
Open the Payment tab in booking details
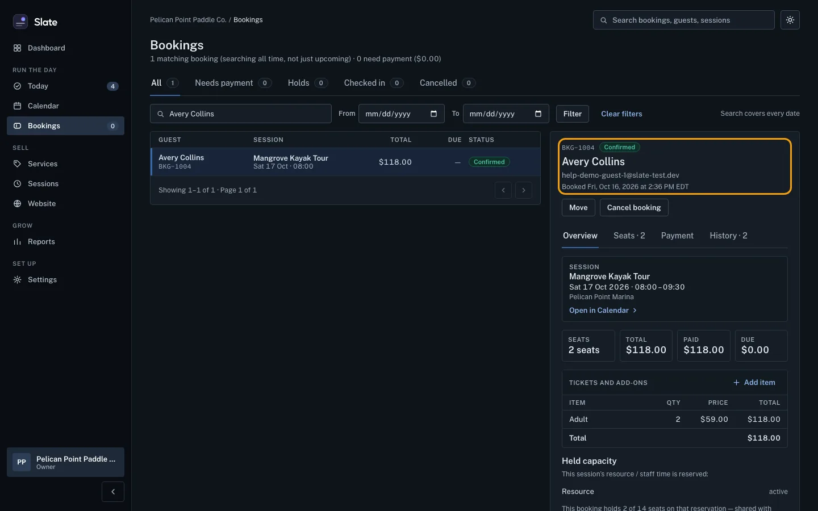click(x=677, y=236)
